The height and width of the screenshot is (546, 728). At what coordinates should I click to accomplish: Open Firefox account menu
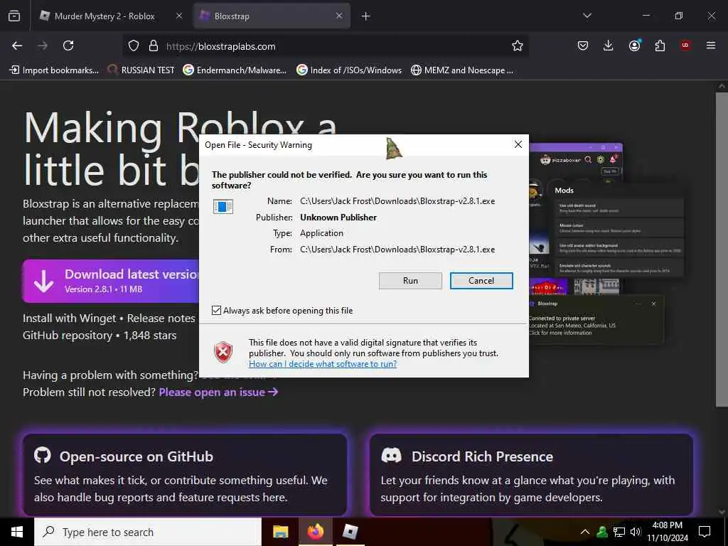634,45
